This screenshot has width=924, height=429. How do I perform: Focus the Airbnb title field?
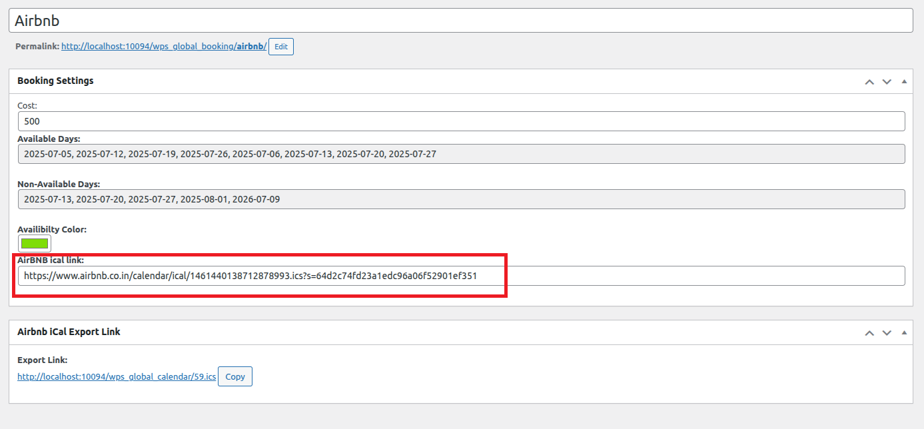click(x=460, y=21)
